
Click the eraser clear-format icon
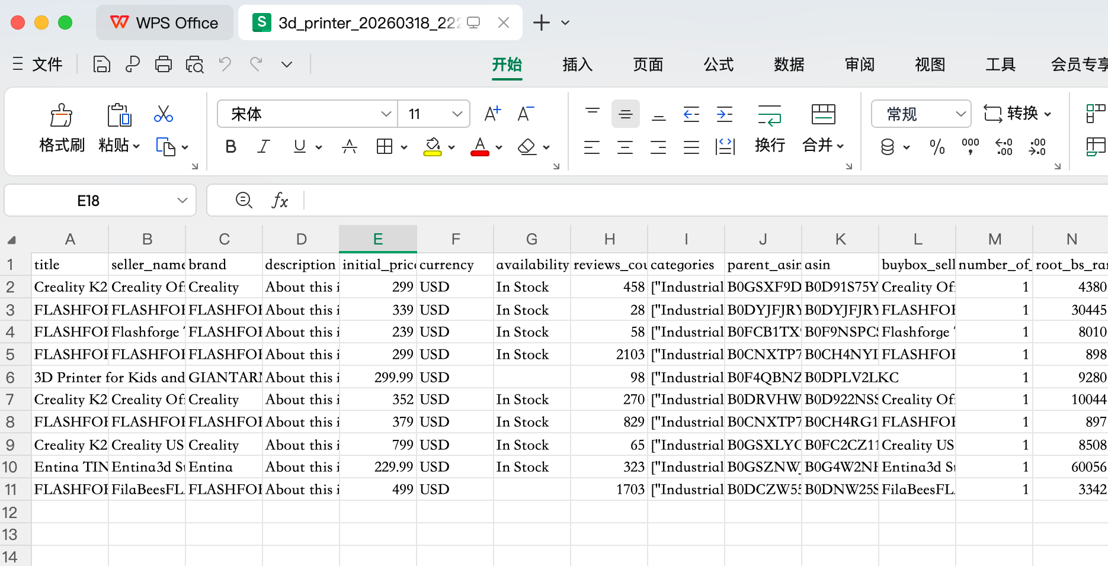pyautogui.click(x=527, y=147)
